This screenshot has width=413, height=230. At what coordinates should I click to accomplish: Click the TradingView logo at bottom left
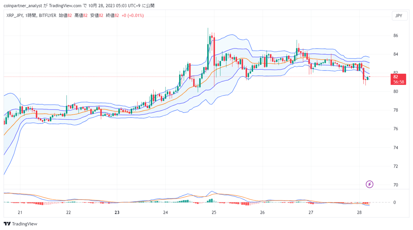coord(20,224)
